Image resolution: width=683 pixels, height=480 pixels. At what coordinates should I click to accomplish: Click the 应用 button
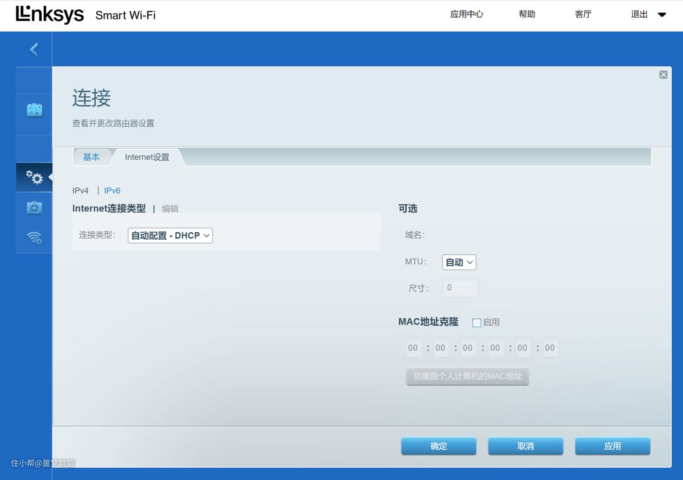click(612, 446)
